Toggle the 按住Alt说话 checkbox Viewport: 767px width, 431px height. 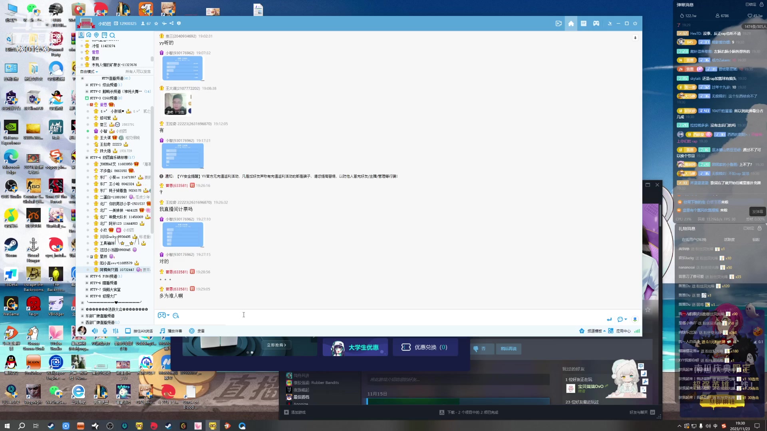click(128, 331)
